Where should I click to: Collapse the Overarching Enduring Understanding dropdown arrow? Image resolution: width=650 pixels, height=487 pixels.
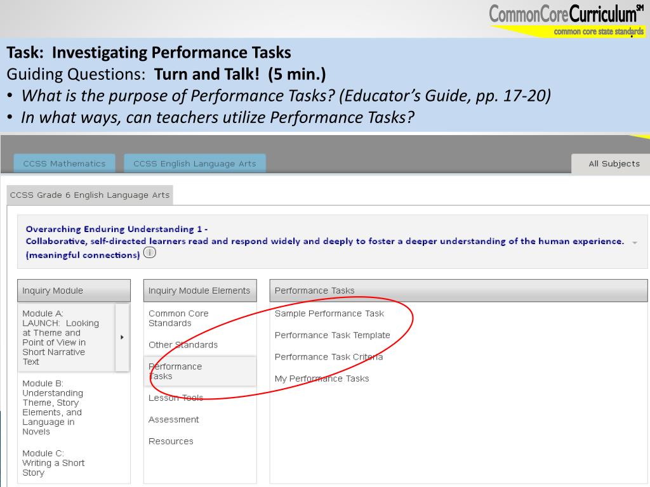point(635,243)
